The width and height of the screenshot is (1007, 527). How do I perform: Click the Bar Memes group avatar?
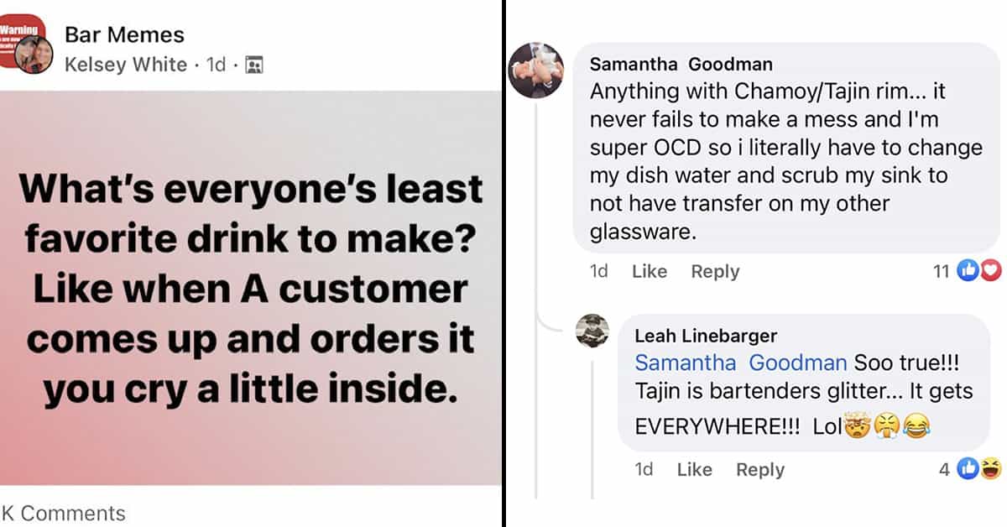tap(23, 40)
